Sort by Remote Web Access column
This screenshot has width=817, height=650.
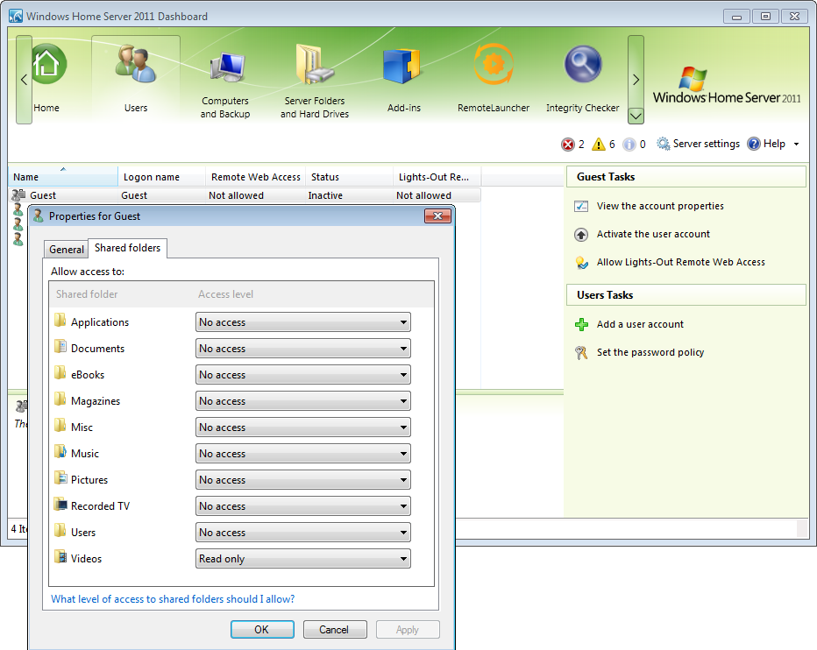pos(255,177)
